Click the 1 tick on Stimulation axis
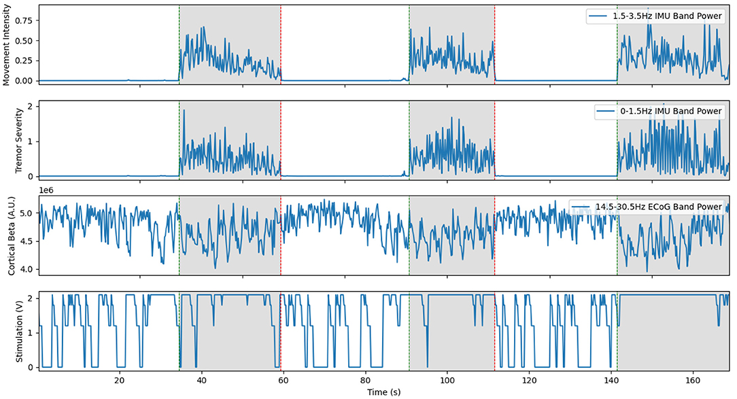This screenshot has width=737, height=399. tap(31, 333)
